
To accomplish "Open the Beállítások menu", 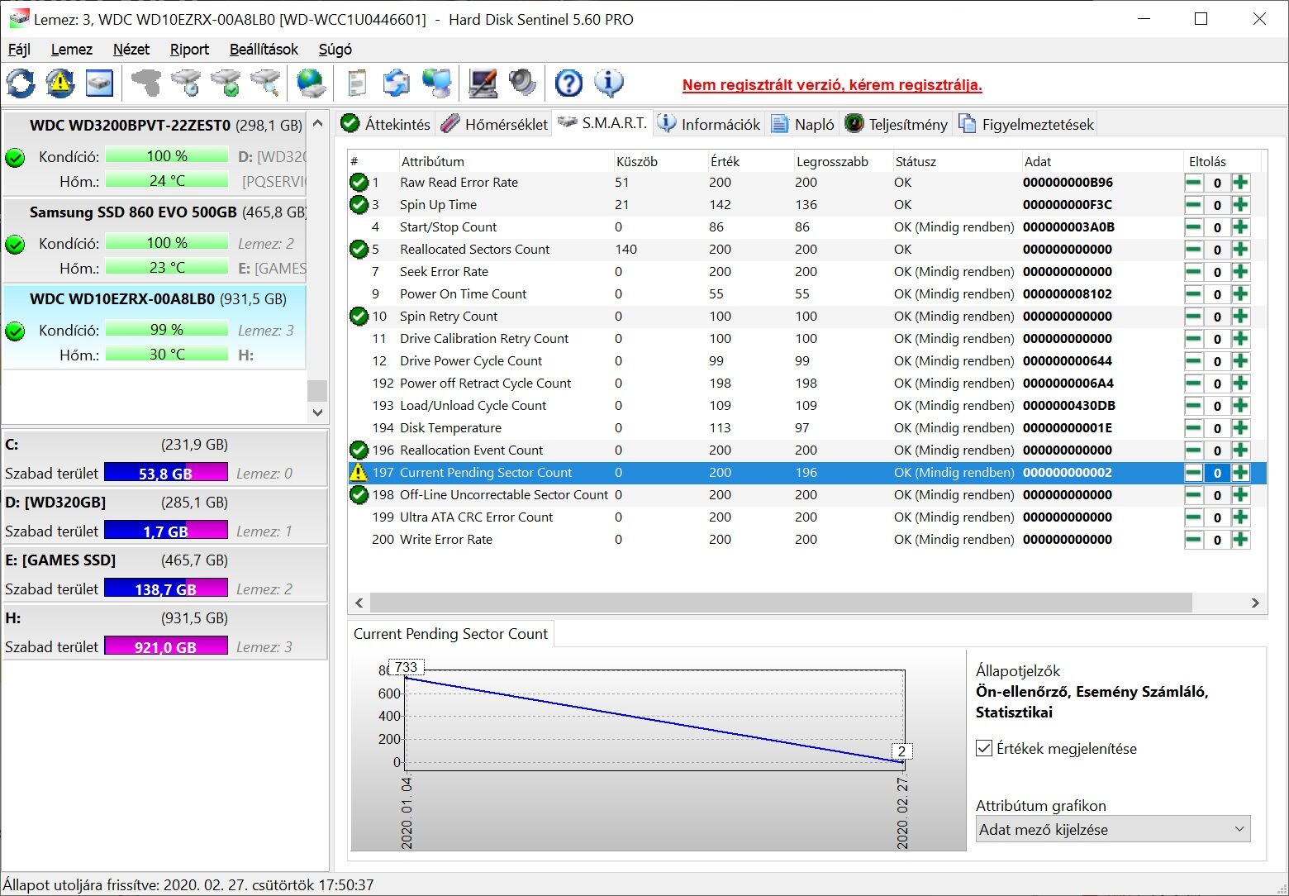I will (x=264, y=50).
